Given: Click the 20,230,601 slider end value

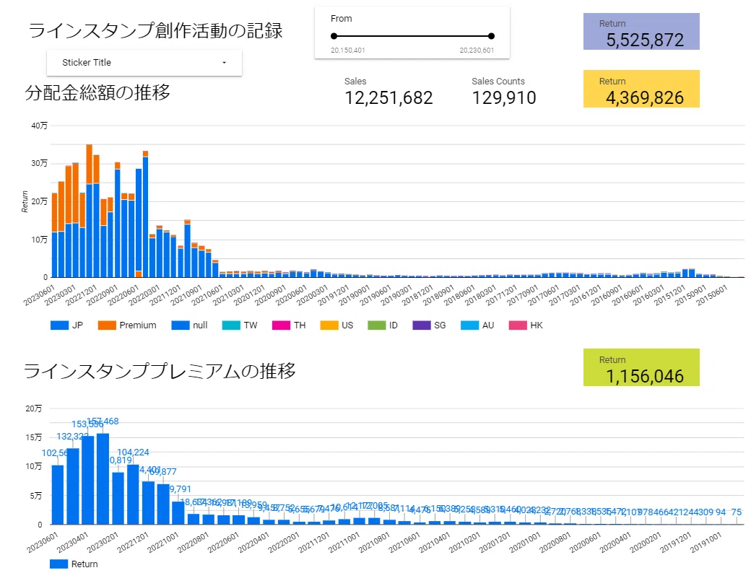Looking at the screenshot, I should (x=477, y=51).
